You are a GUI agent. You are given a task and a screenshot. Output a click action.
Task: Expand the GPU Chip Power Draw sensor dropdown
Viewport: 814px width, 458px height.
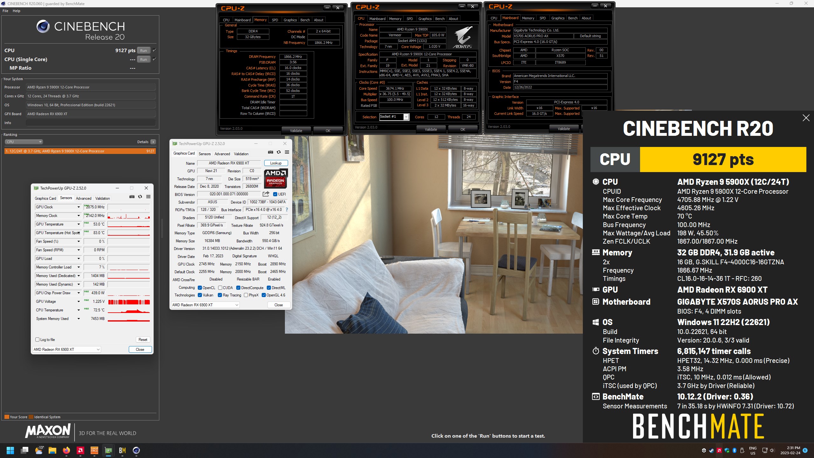tap(79, 293)
